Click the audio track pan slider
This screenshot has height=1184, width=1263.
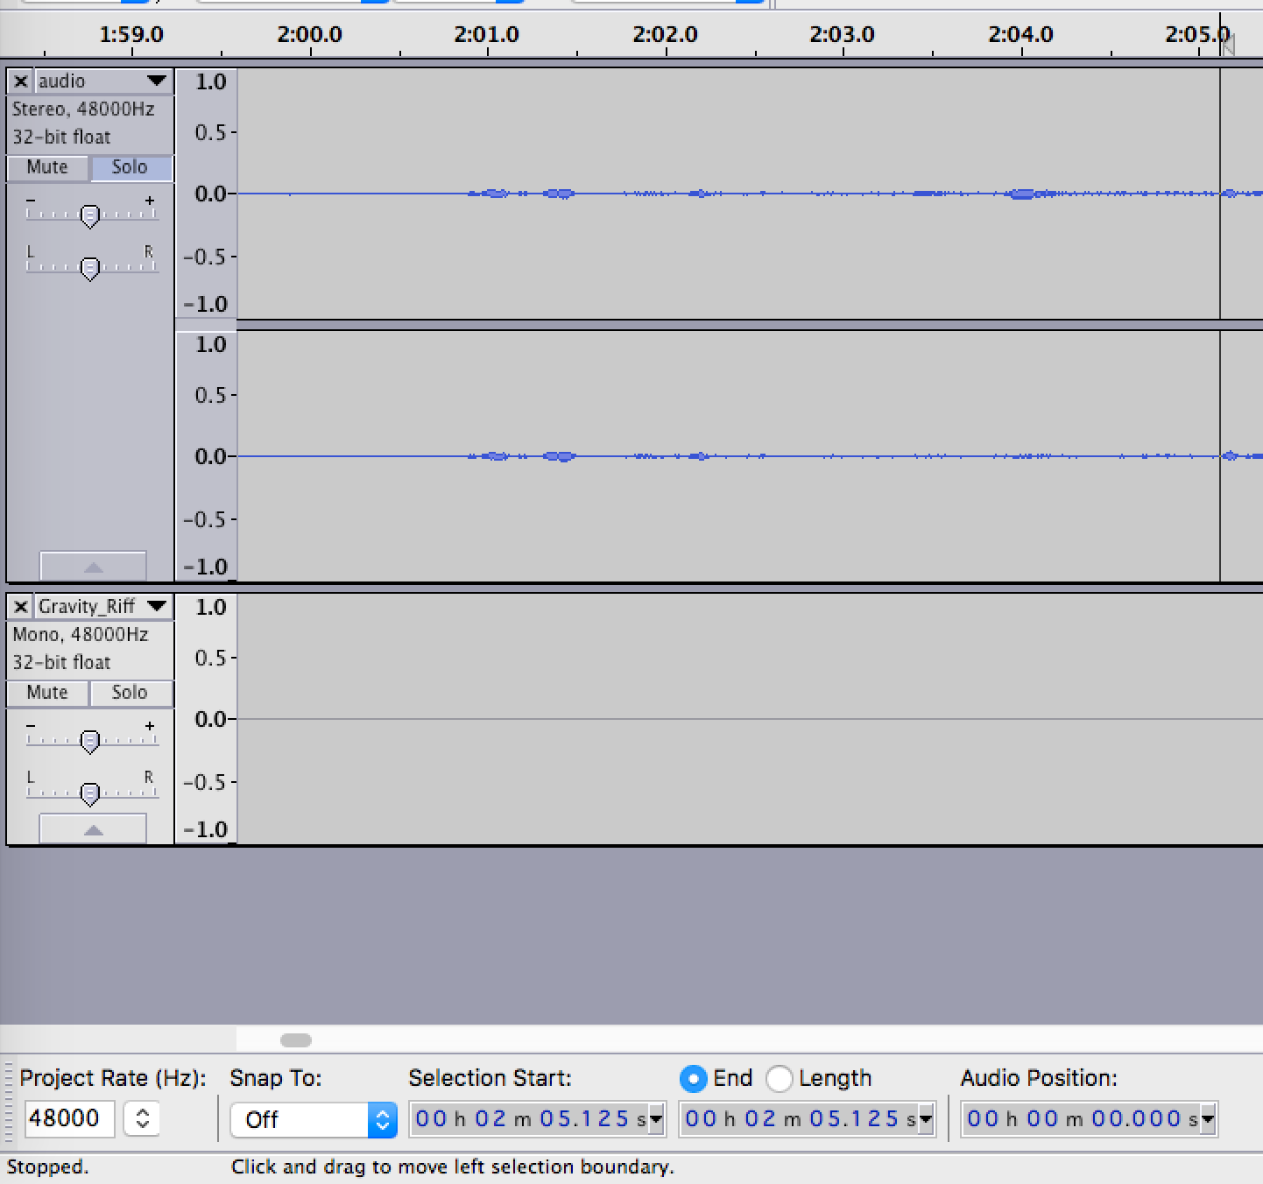pos(90,268)
